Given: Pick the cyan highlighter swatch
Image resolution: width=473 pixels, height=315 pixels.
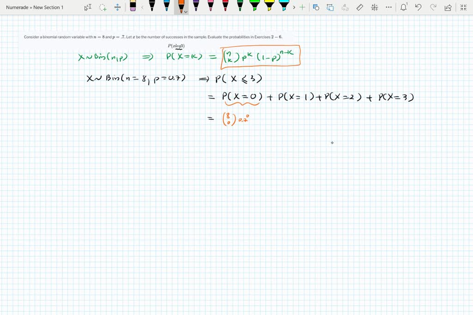Looking at the screenshot, I should click(284, 7).
